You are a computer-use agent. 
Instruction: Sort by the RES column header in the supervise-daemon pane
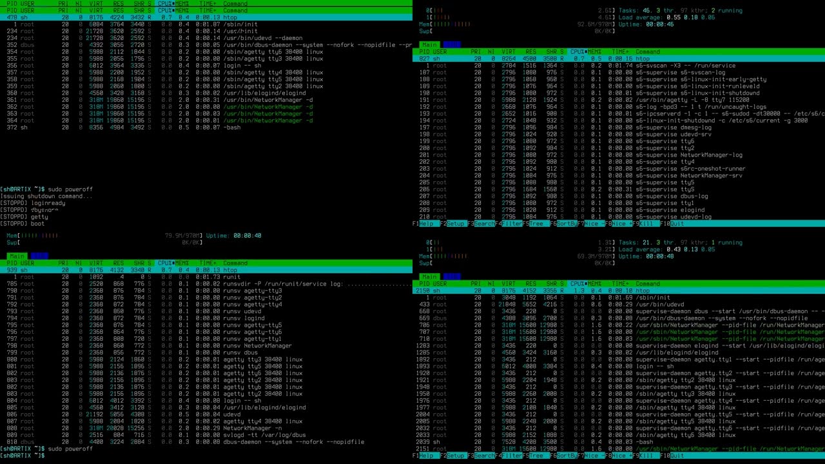coord(530,284)
